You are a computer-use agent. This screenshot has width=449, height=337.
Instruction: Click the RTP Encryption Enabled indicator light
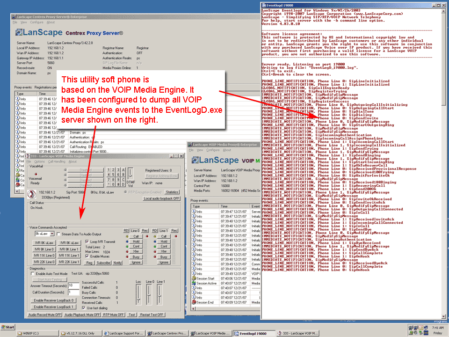point(125,192)
